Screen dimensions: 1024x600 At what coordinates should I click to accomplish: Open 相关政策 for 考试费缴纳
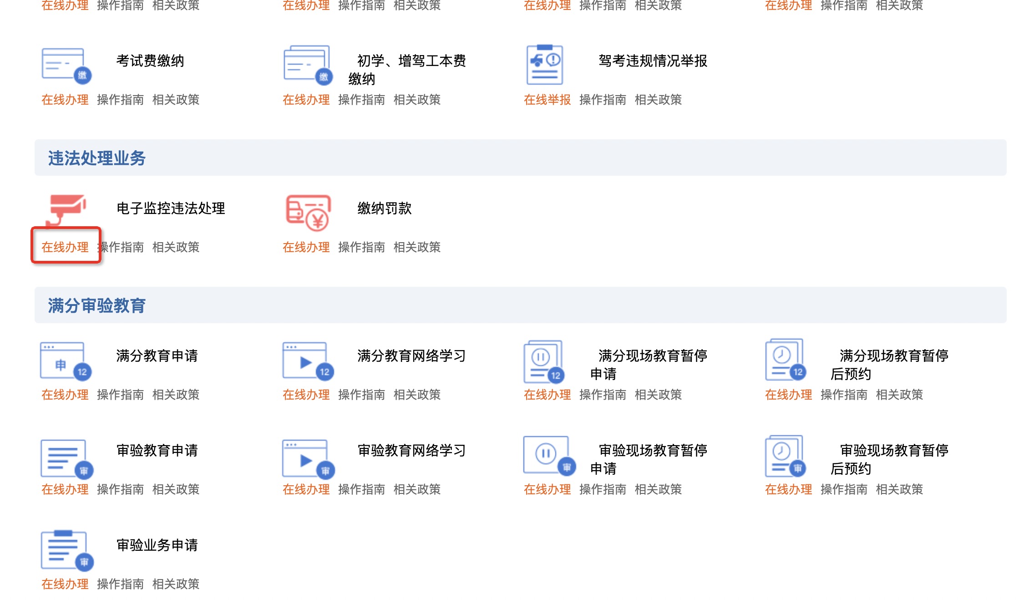click(176, 100)
